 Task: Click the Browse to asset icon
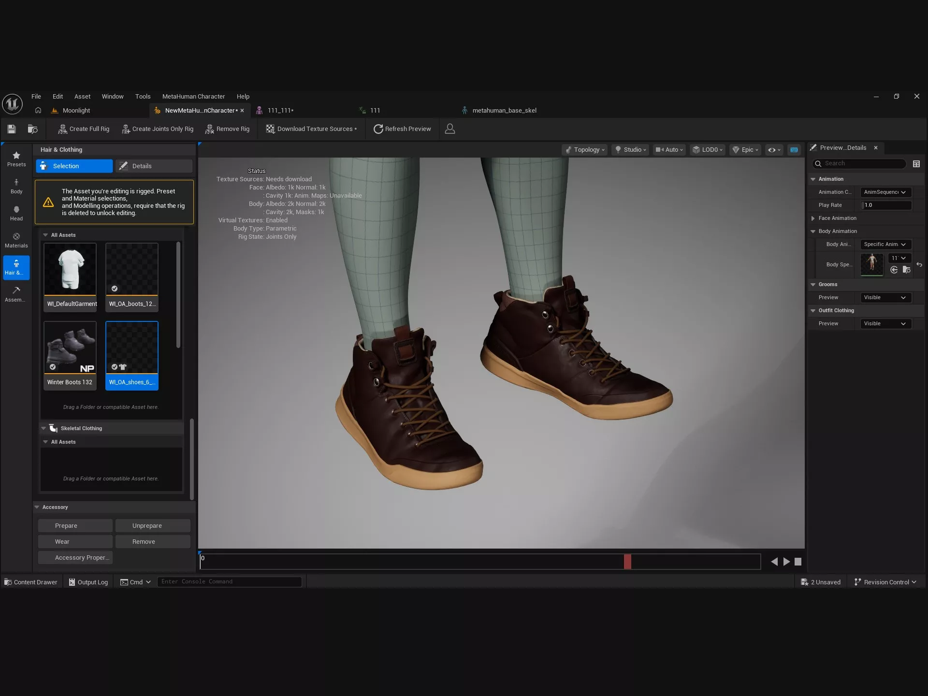(x=33, y=129)
